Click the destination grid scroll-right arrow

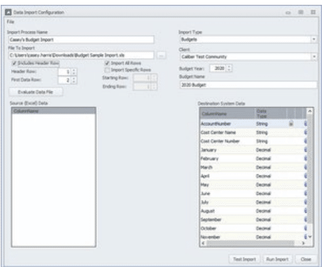coord(303,243)
